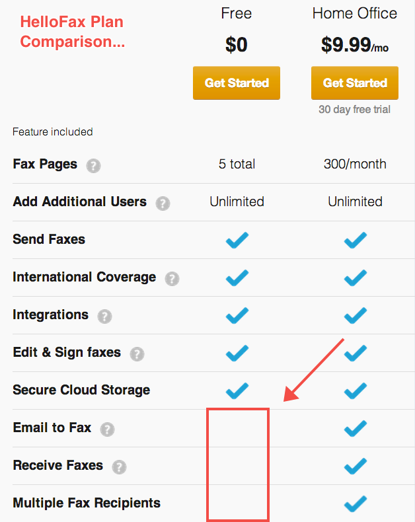This screenshot has height=522, width=415.
Task: Click Send Faxes checkmark in Free column
Action: tap(237, 240)
